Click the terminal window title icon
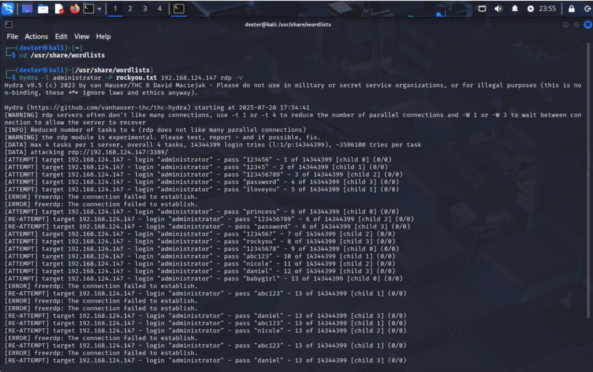The height and width of the screenshot is (372, 593). pyautogui.click(x=9, y=25)
